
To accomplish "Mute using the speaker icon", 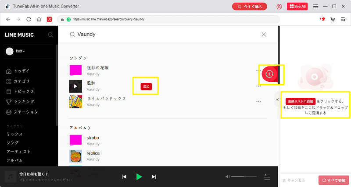I will click(228, 177).
